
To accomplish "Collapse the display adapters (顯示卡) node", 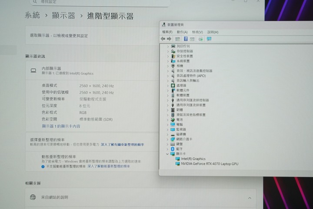I will click(167, 154).
